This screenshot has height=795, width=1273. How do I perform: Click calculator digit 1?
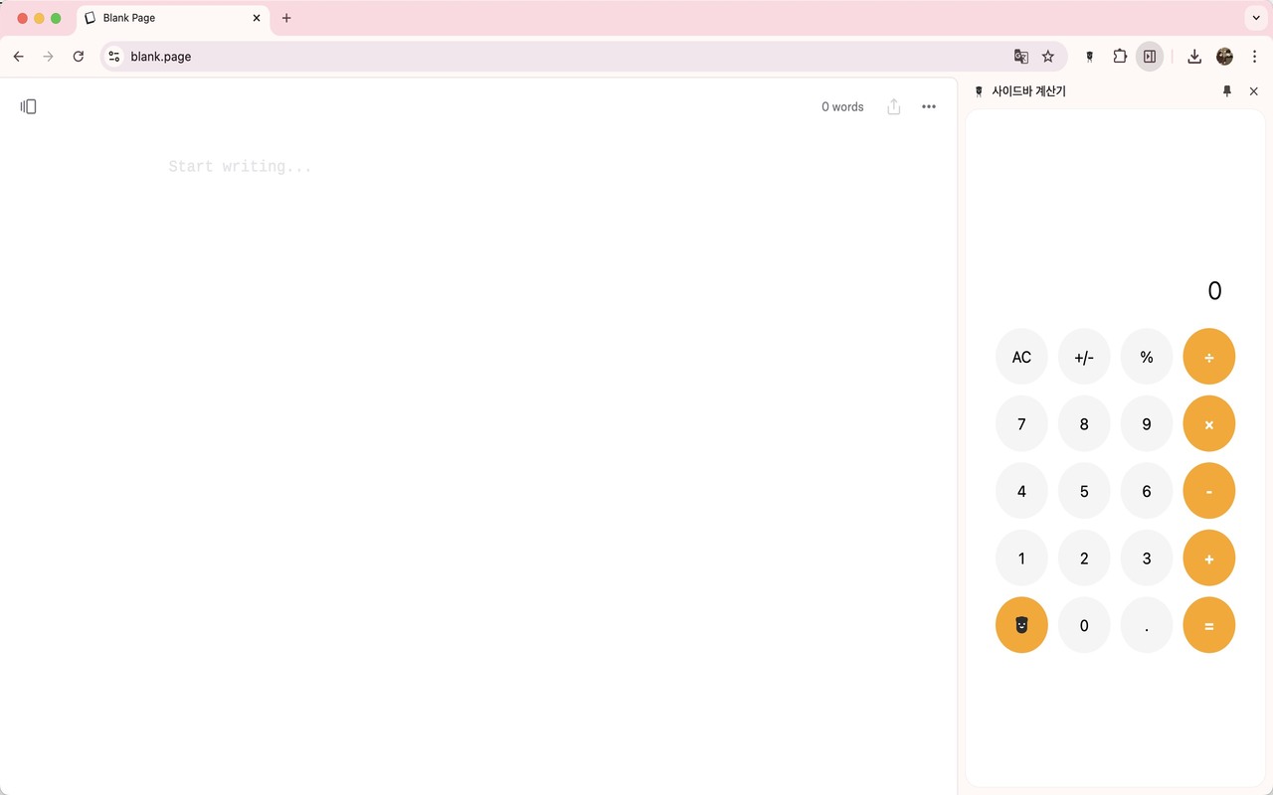click(1021, 557)
